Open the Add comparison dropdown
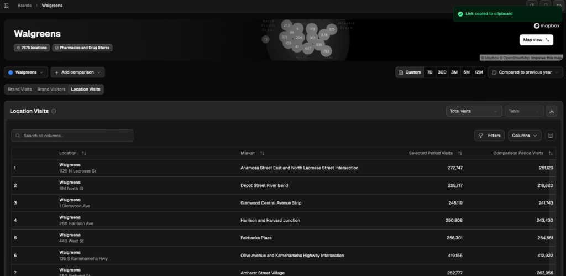566x276 pixels. coord(77,72)
